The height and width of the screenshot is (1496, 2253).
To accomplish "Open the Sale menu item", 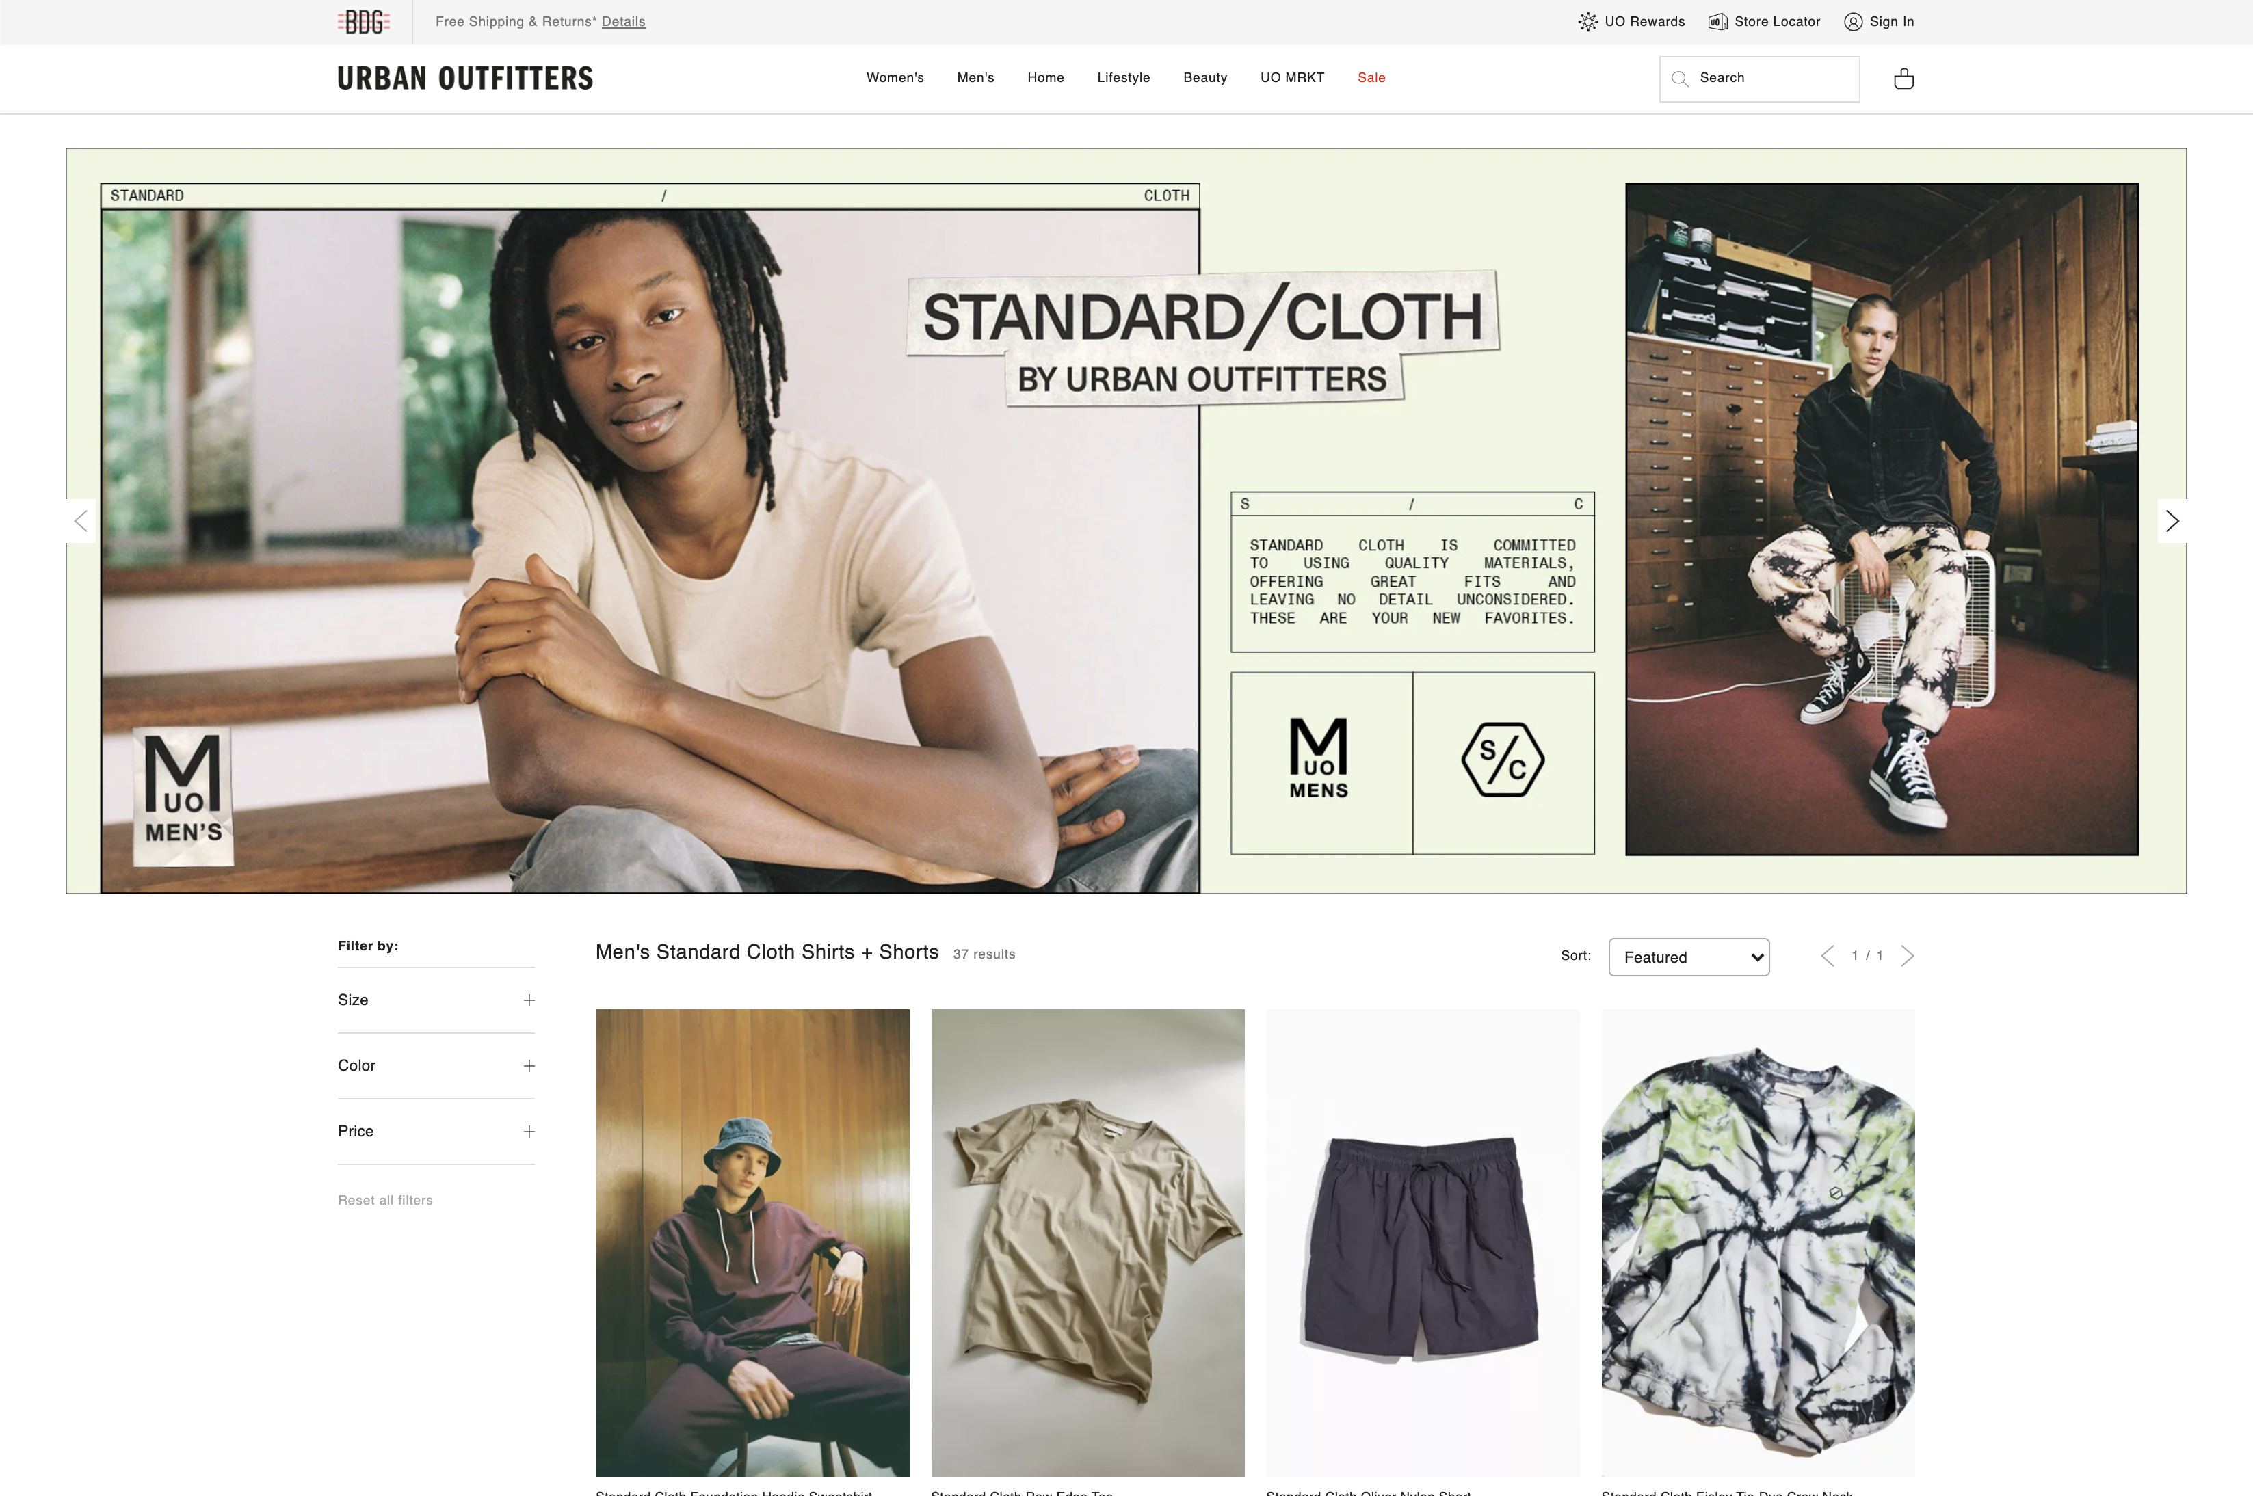I will click(x=1371, y=77).
